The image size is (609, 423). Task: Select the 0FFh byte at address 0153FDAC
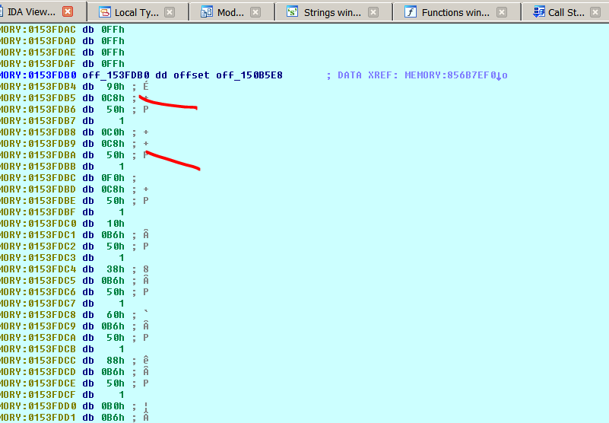coord(113,29)
